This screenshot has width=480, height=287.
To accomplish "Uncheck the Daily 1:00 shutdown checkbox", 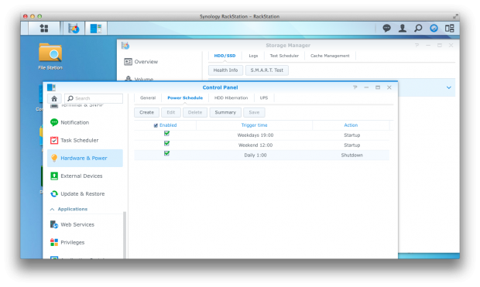I will coord(166,154).
